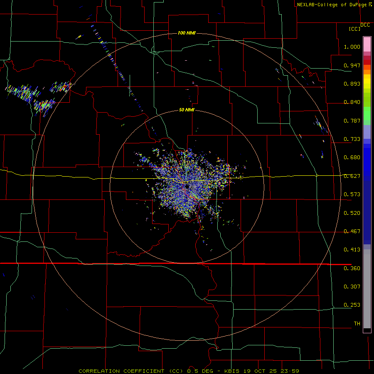Click the 0.893 color scale value
Viewport: 374px width, 374px height.
(352, 84)
